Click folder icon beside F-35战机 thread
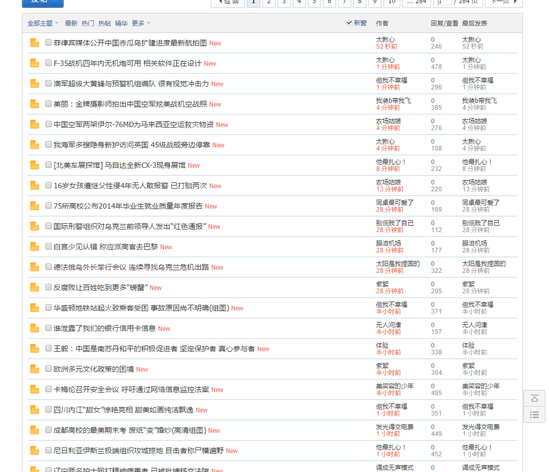This screenshot has height=472, width=549. coord(35,63)
